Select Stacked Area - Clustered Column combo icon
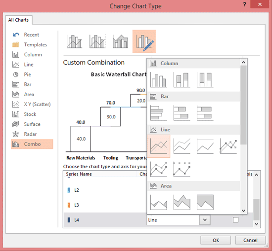 [x=121, y=41]
